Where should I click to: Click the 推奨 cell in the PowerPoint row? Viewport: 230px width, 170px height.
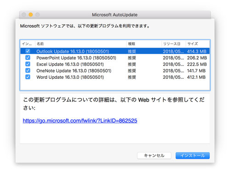click(x=132, y=58)
